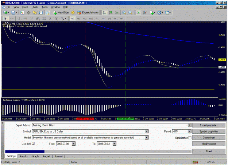This screenshot has height=165, width=228.
Task: Switch chart to H4 timeframe
Action: click(x=103, y=19)
